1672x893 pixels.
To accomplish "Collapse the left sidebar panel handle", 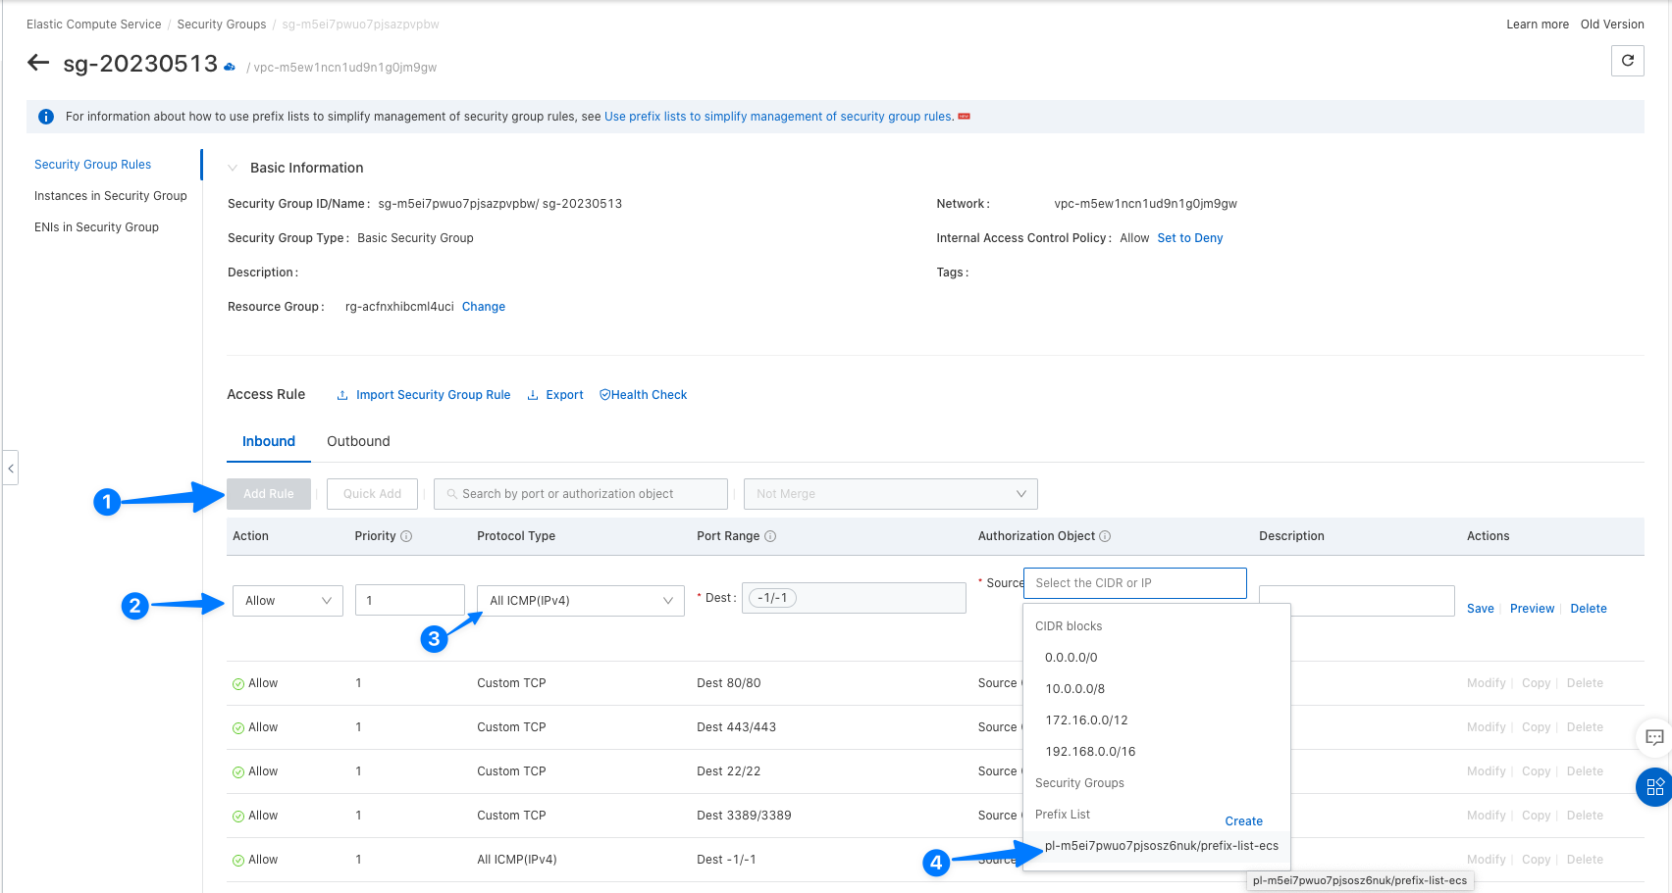I will [x=11, y=469].
